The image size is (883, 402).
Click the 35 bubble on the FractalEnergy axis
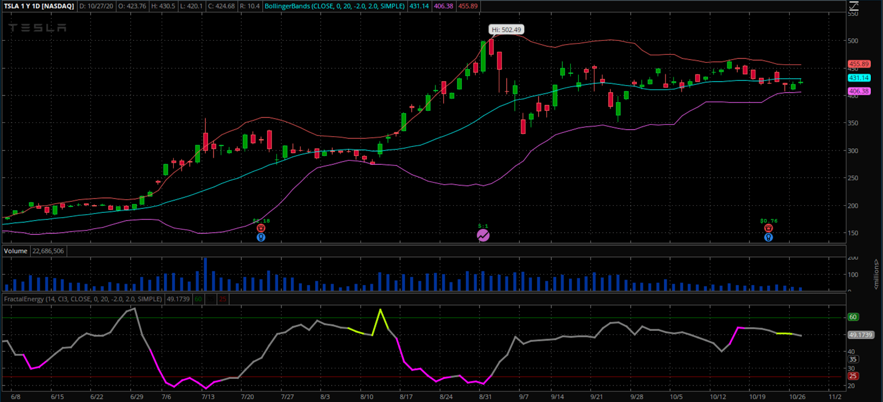(x=853, y=359)
